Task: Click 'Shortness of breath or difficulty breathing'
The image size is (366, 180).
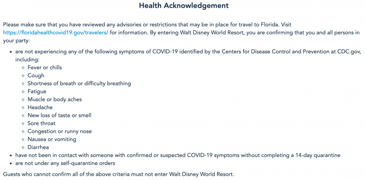Action: (x=79, y=83)
